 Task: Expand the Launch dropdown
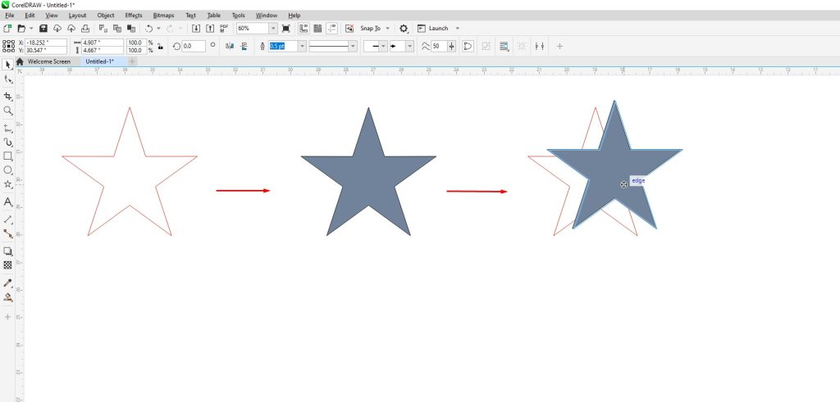(457, 29)
